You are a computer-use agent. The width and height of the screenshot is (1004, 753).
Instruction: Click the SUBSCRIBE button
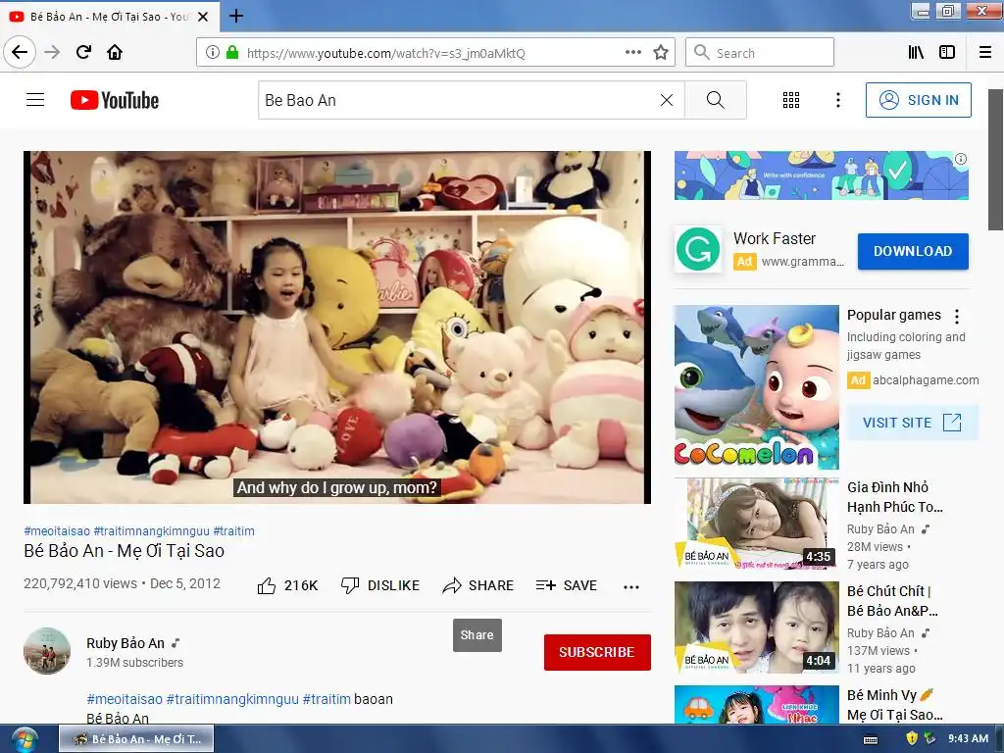[597, 652]
